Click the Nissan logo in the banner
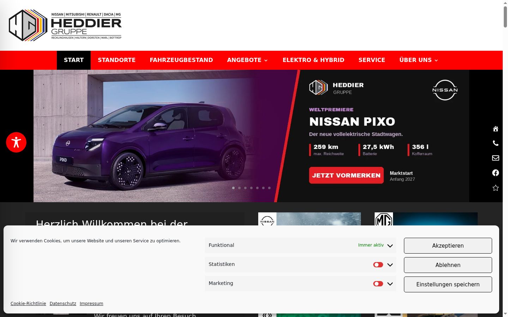The height and width of the screenshot is (317, 508). point(445,90)
